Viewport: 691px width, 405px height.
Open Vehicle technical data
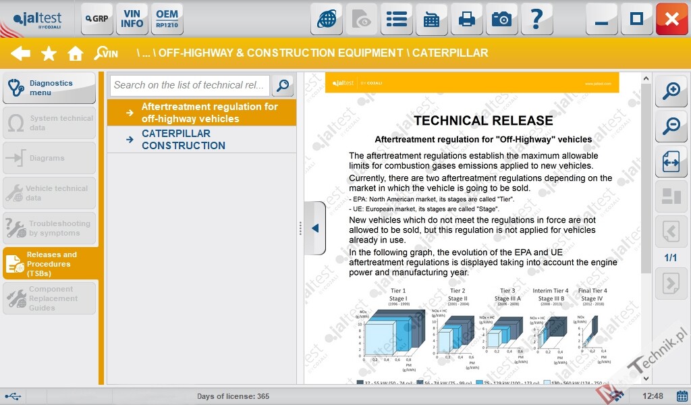(49, 193)
